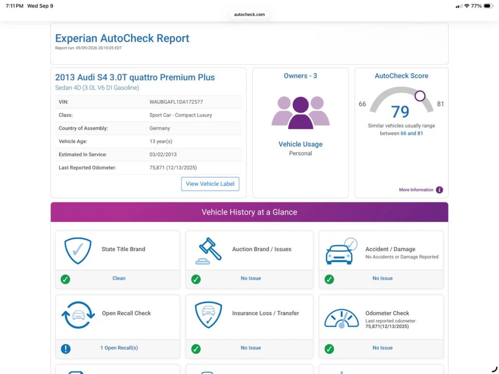Click blue exclamation icon beside 1 Open Recall(s)
Image resolution: width=499 pixels, height=374 pixels.
[65, 349]
